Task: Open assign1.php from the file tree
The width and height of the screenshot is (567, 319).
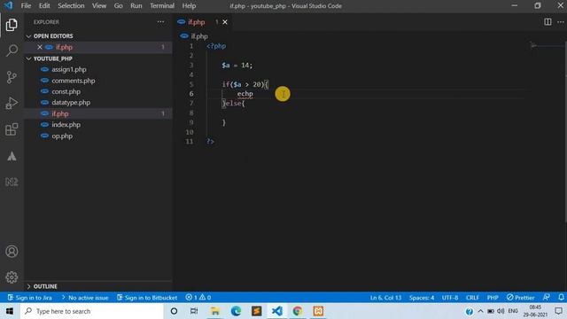Action: [69, 69]
